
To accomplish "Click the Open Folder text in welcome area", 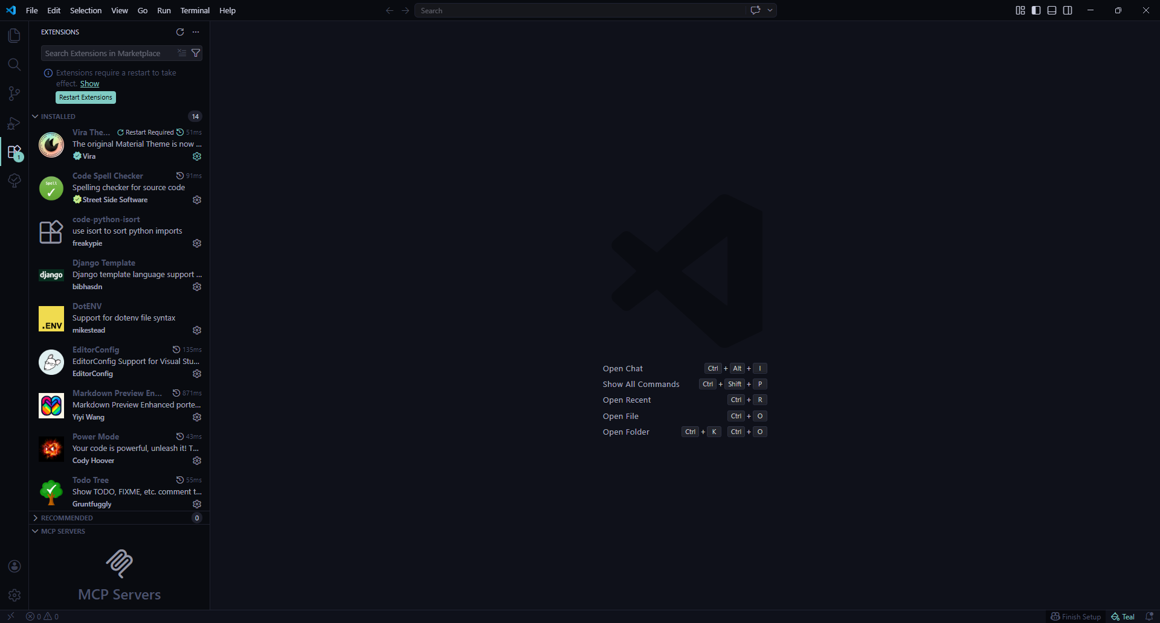I will point(626,432).
